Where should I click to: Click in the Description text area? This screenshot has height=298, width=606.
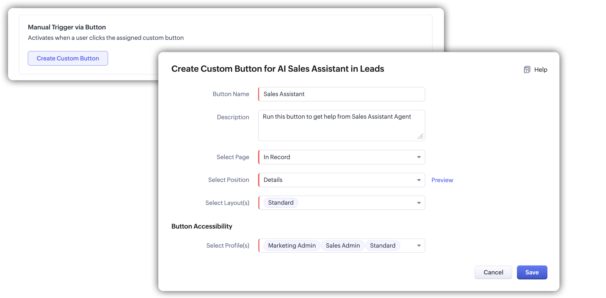coord(342,125)
